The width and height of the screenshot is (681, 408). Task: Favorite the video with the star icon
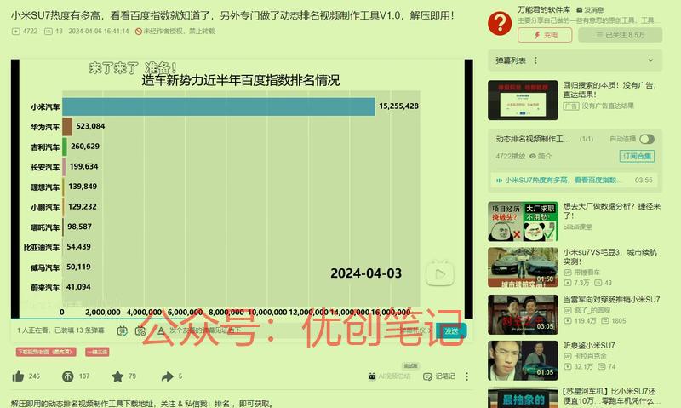(117, 376)
